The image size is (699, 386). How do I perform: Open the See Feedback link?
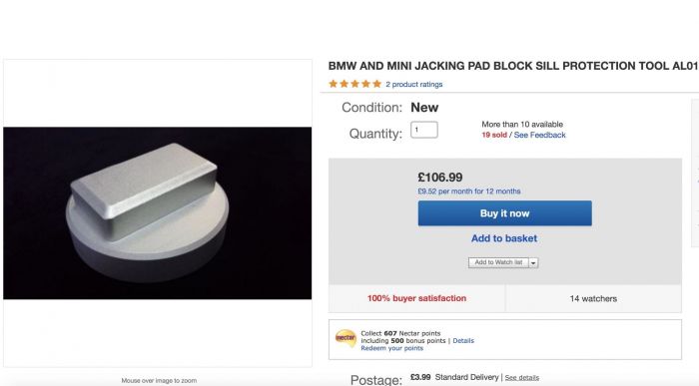[x=539, y=135]
